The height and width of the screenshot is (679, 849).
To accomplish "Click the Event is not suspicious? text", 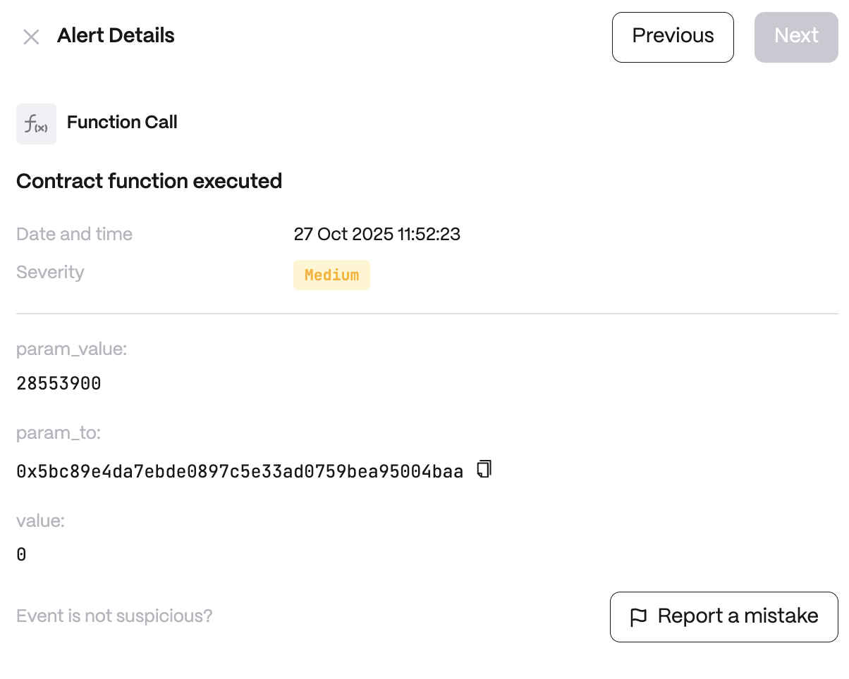I will [x=114, y=616].
